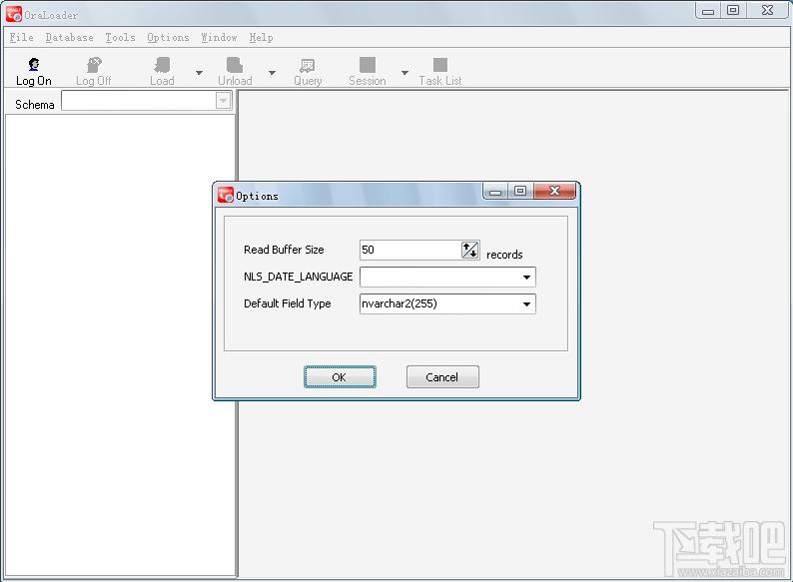Click the 'Schema' label
793x582 pixels.
pyautogui.click(x=34, y=105)
